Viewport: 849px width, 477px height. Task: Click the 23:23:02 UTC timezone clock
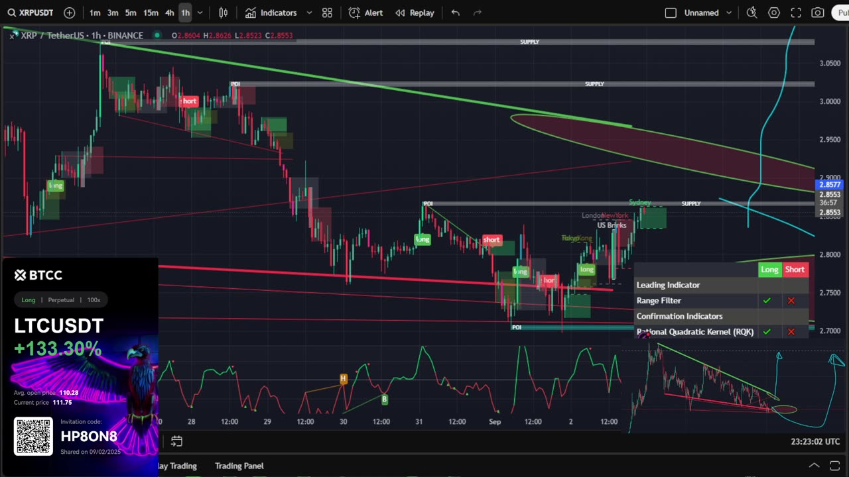[815, 441]
